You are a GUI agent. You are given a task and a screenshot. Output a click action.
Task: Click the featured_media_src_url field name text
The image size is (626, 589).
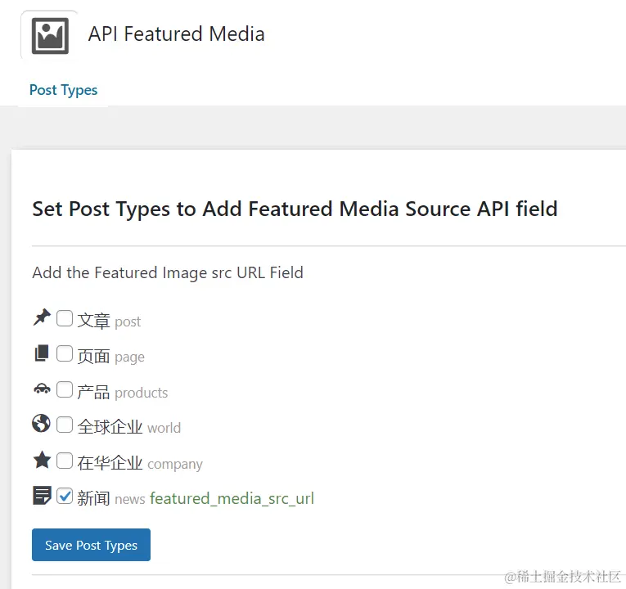(232, 498)
